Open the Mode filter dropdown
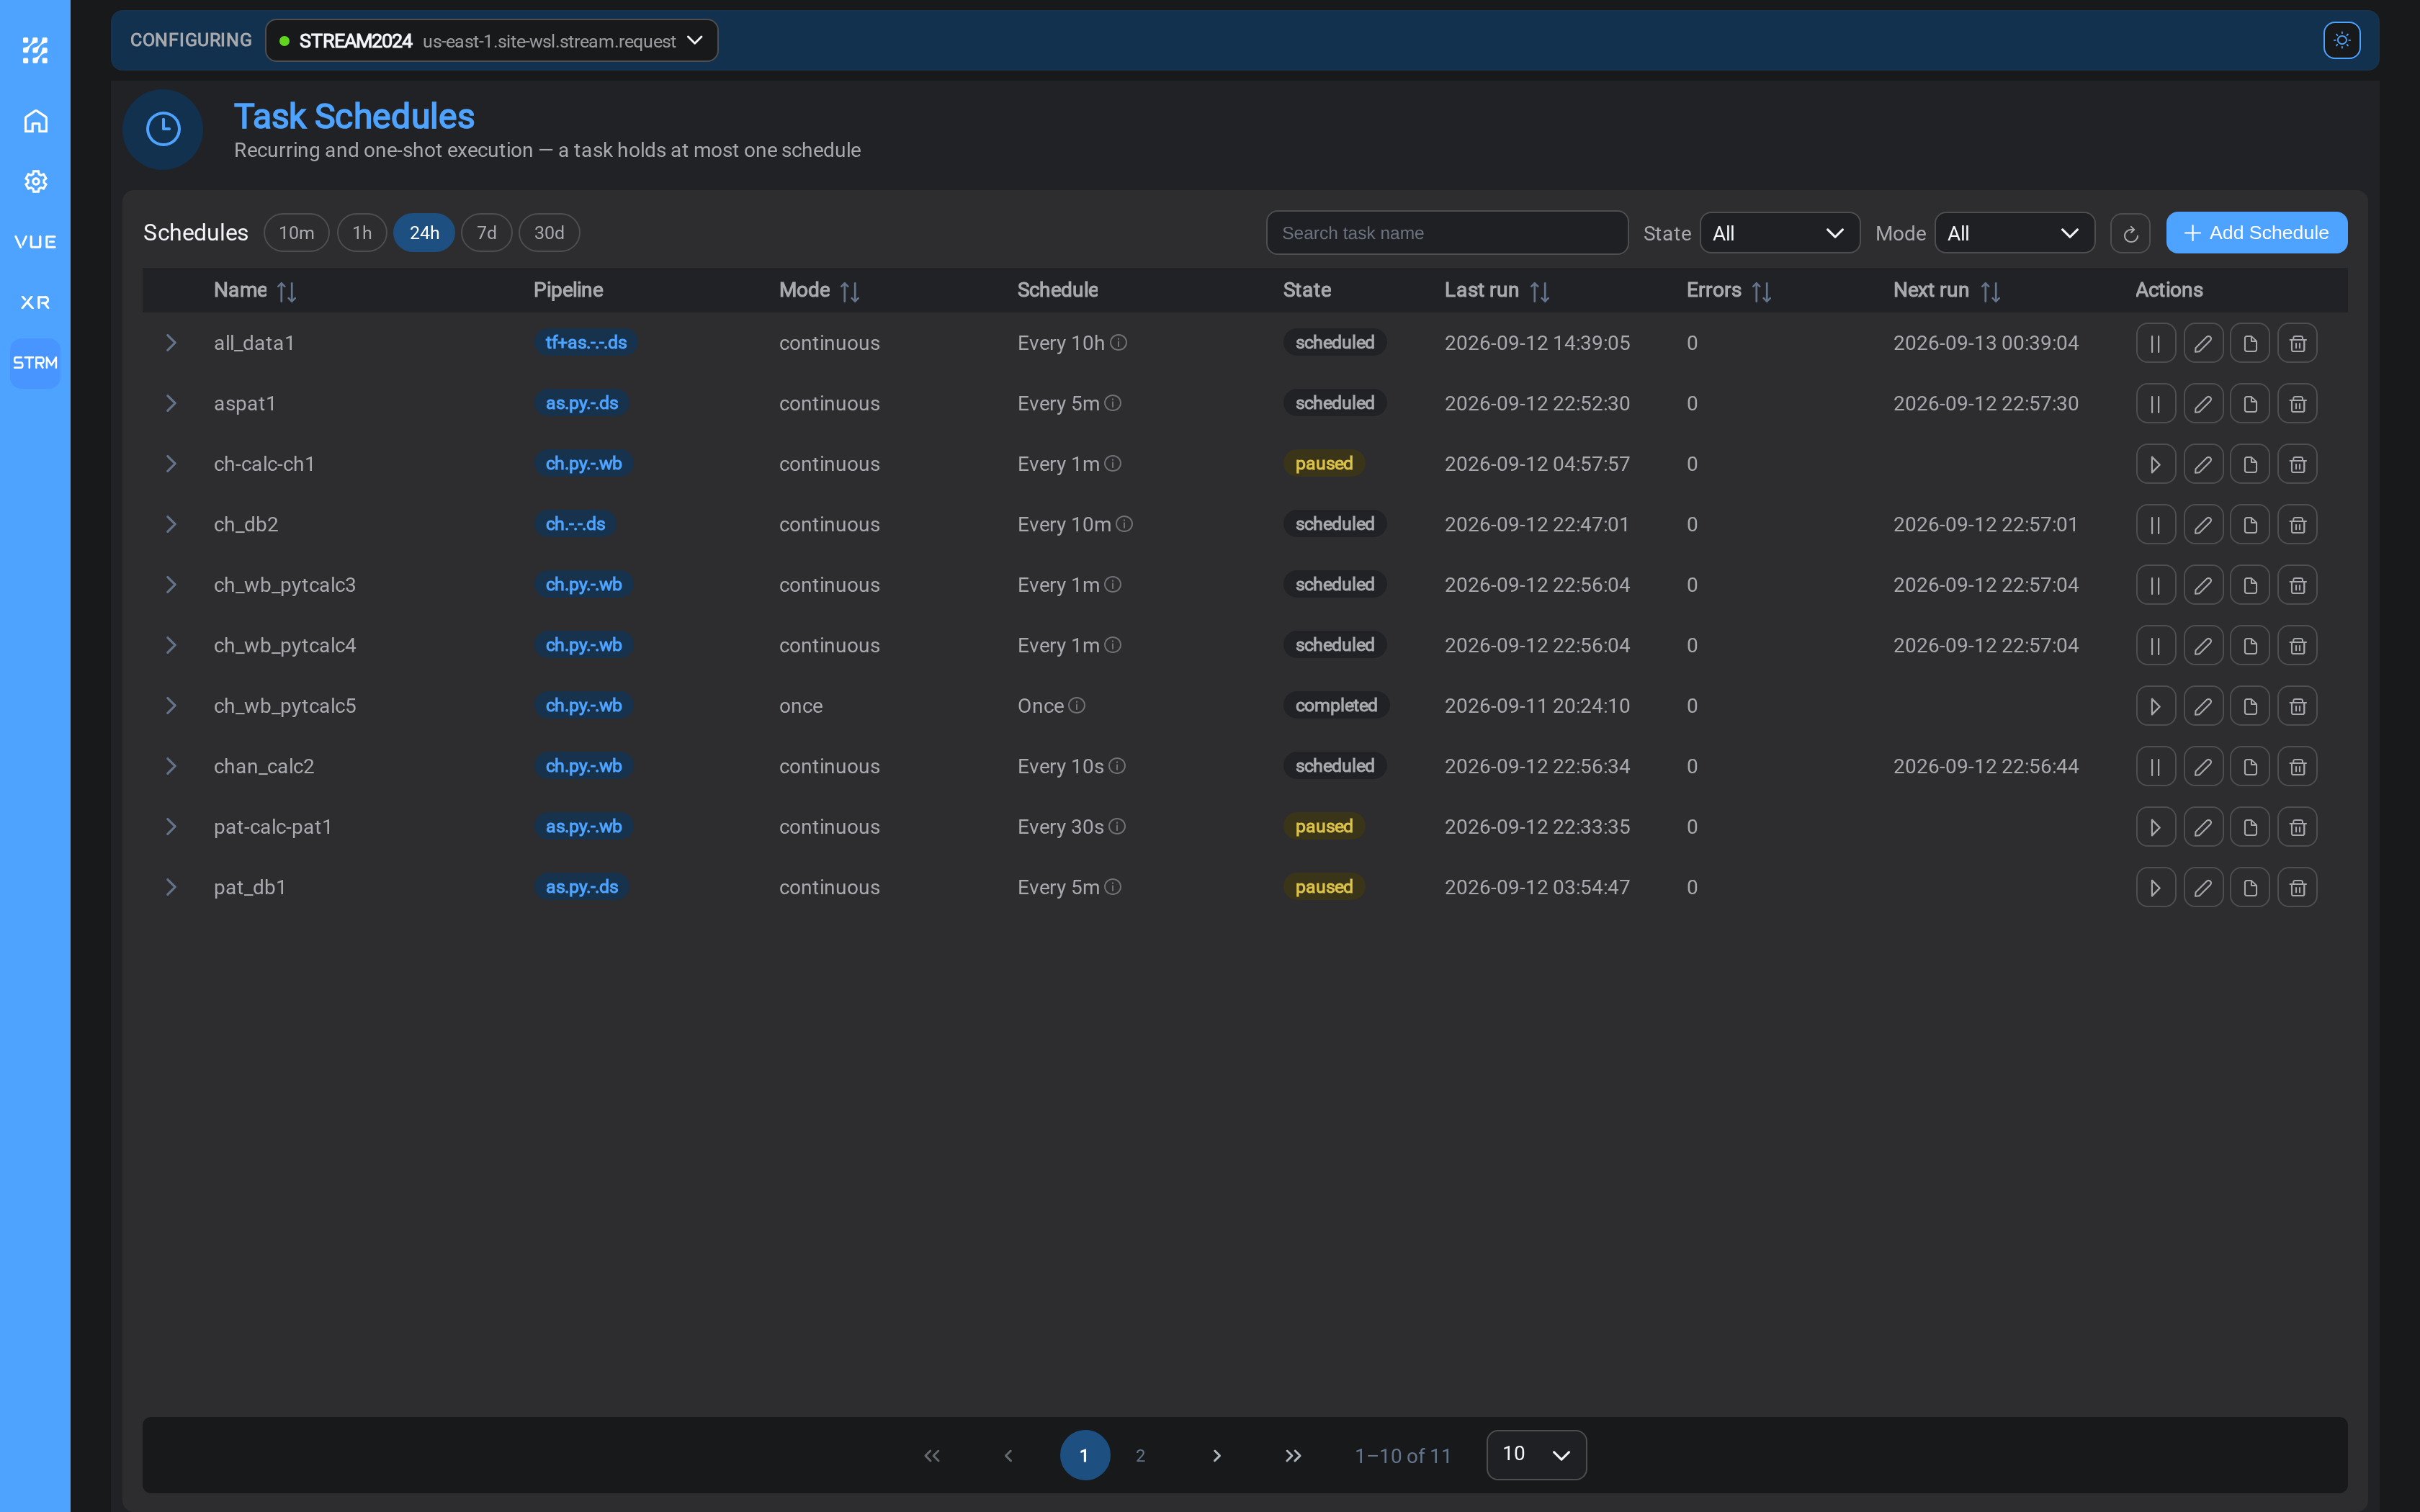Viewport: 2420px width, 1512px height. (x=2014, y=233)
